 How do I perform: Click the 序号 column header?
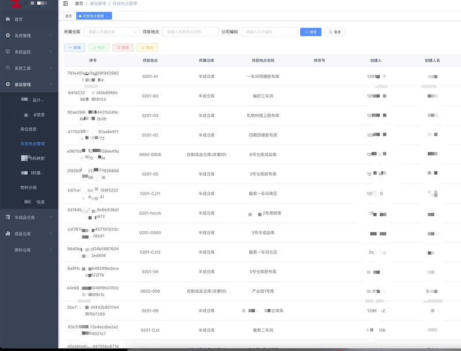[93, 61]
